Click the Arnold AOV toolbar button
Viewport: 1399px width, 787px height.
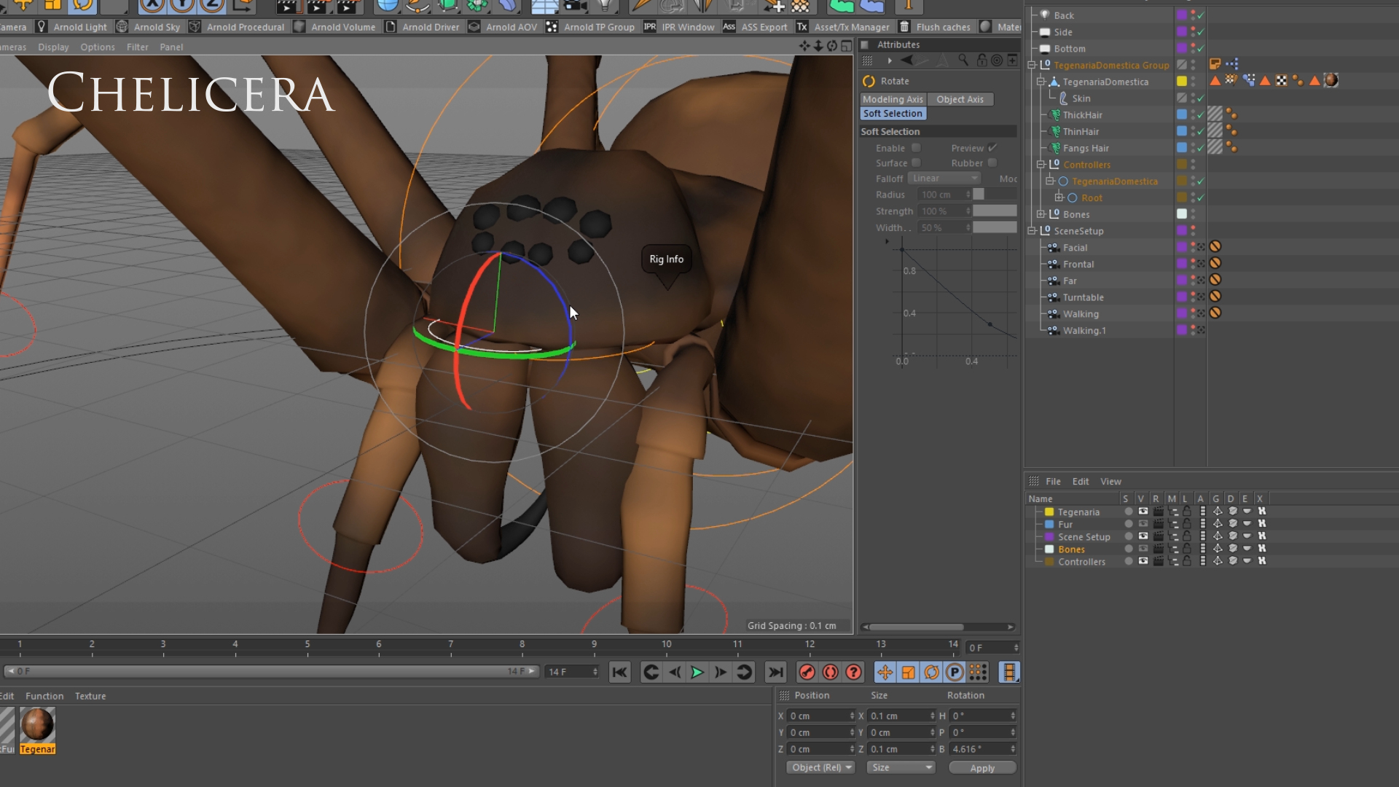502,27
